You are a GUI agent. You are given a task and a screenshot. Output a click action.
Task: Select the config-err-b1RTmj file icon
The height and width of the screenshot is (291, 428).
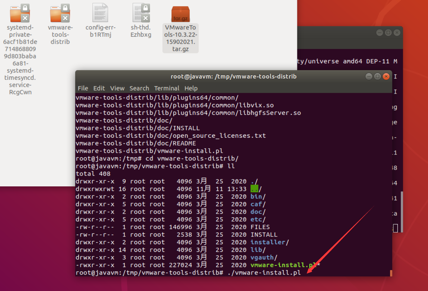pyautogui.click(x=100, y=13)
